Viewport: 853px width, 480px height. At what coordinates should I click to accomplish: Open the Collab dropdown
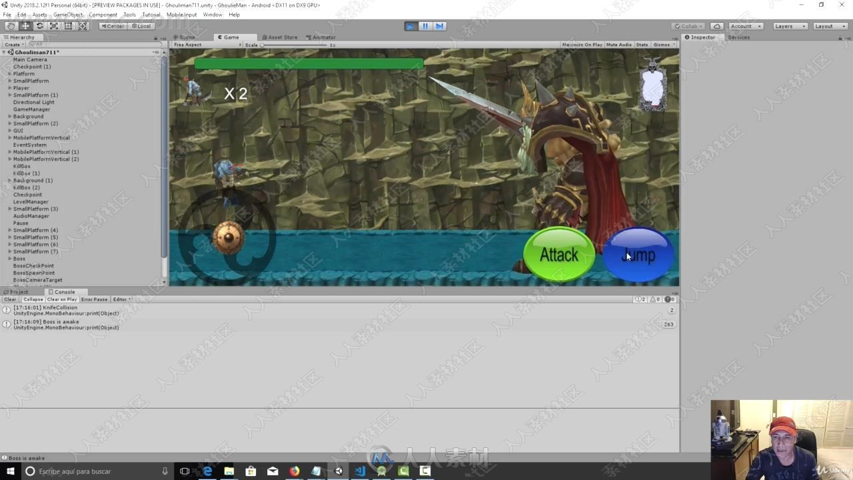[x=689, y=26]
